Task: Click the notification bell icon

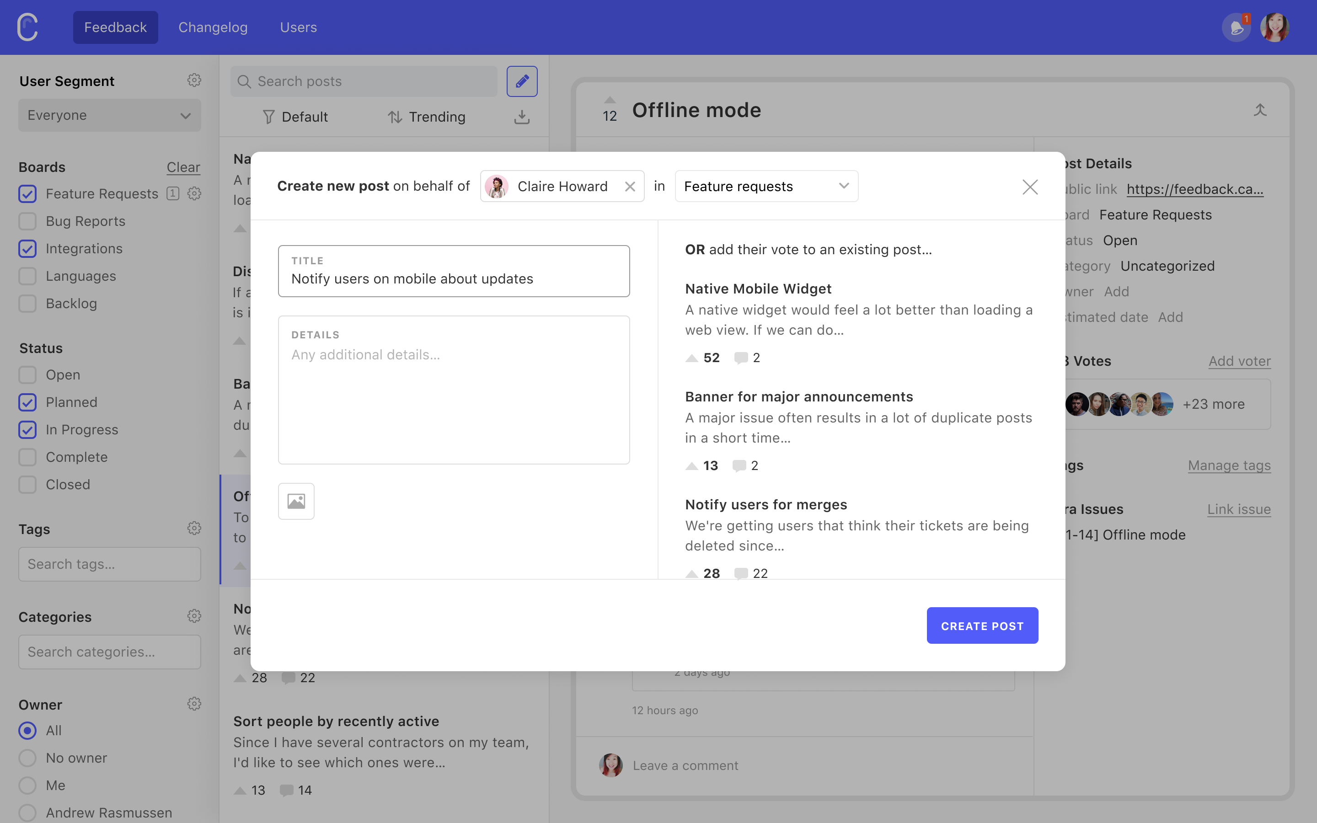Action: tap(1237, 27)
